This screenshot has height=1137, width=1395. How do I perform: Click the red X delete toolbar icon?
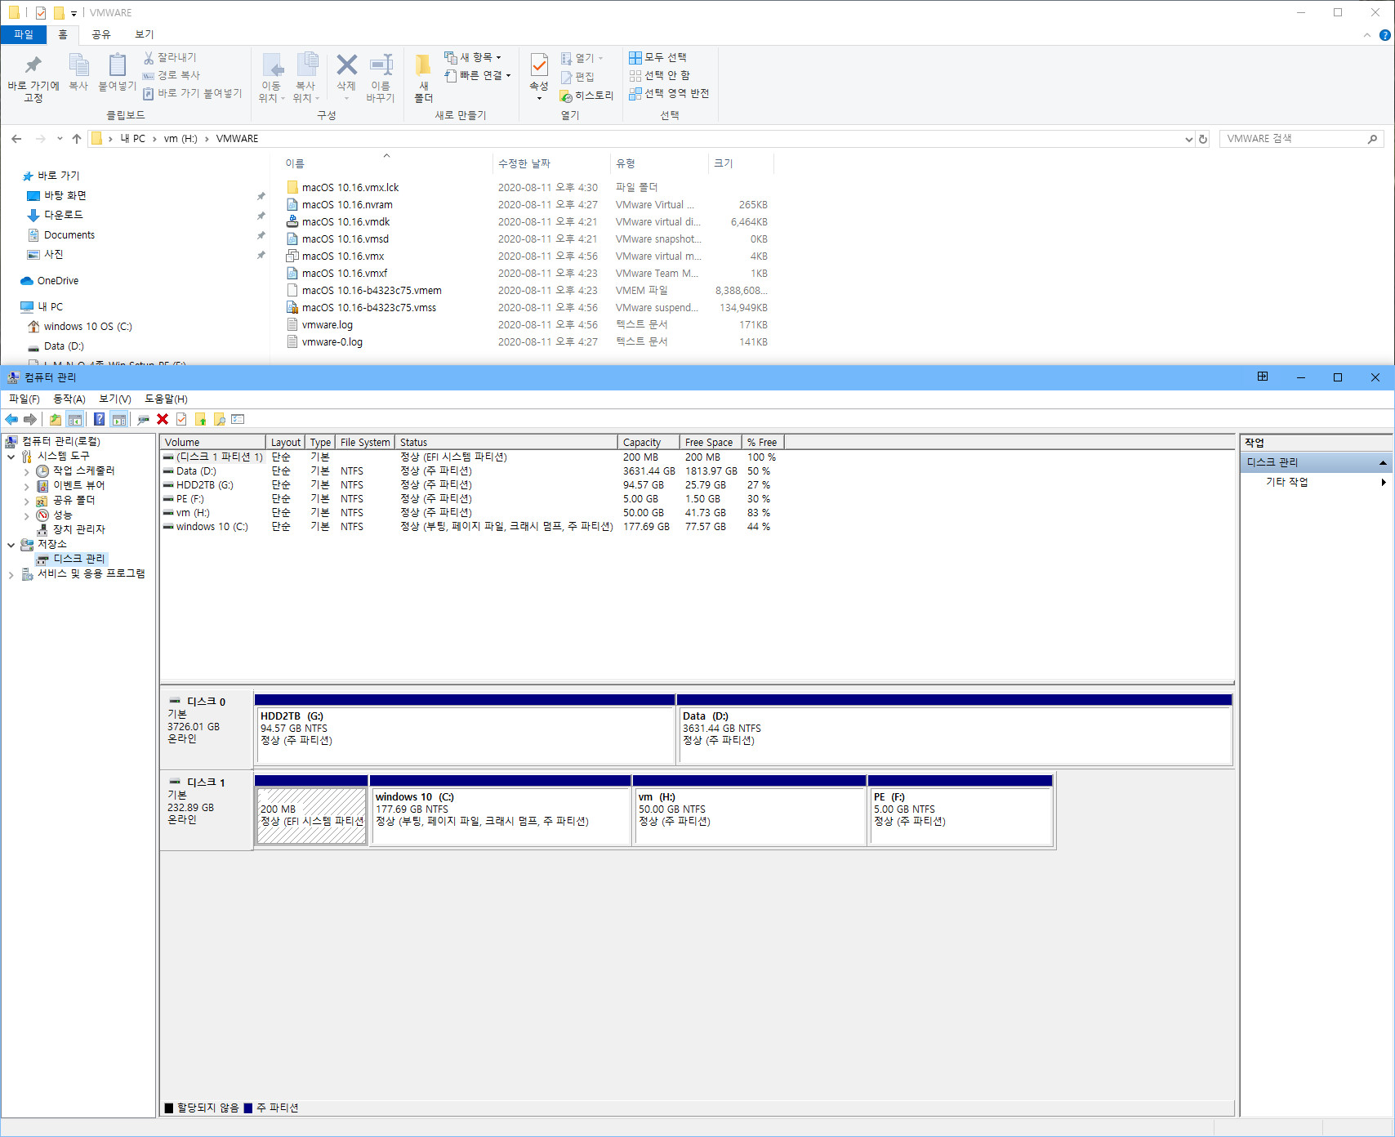tap(163, 420)
